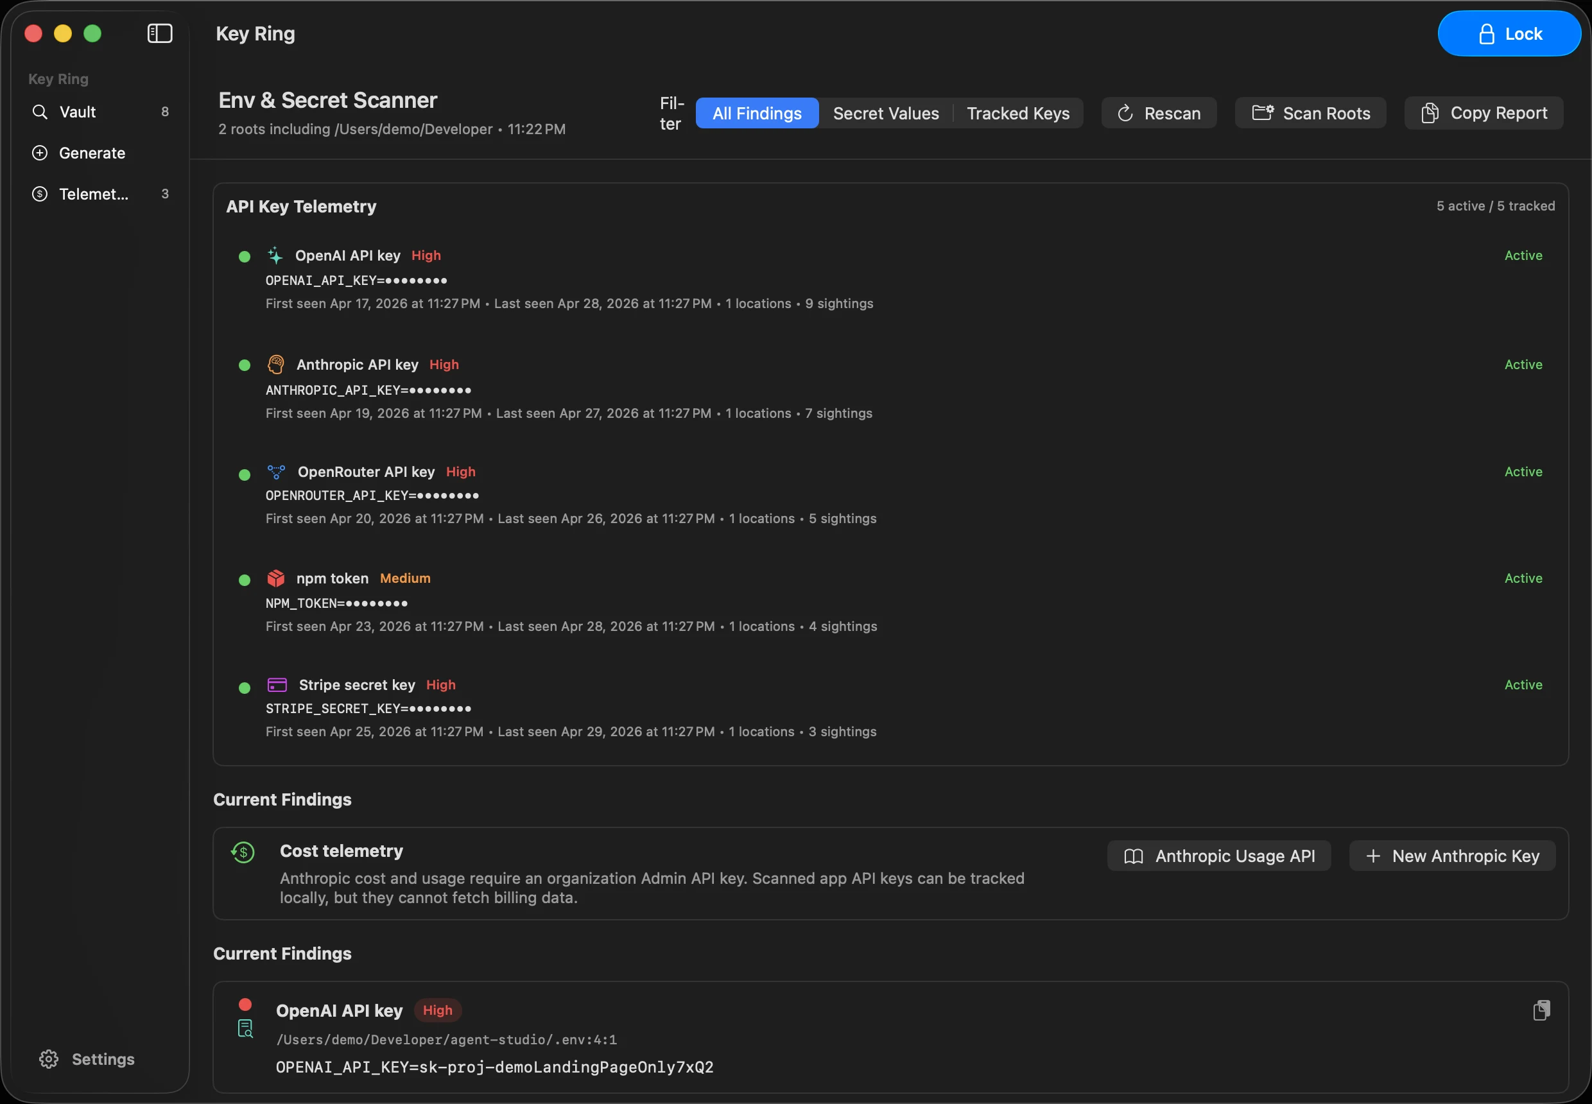Click the OpenAI API key telemetry row title
The height and width of the screenshot is (1104, 1592).
(348, 255)
